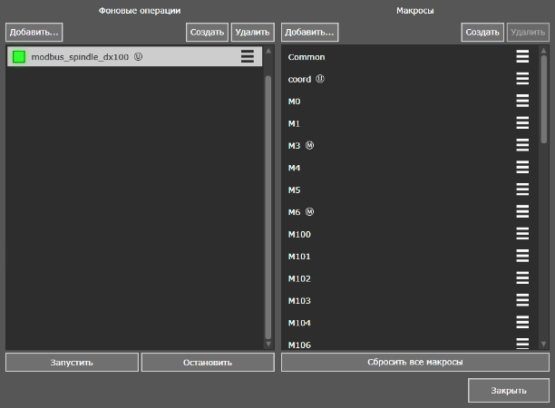Open hamburger menu for M101 macro

(x=522, y=256)
